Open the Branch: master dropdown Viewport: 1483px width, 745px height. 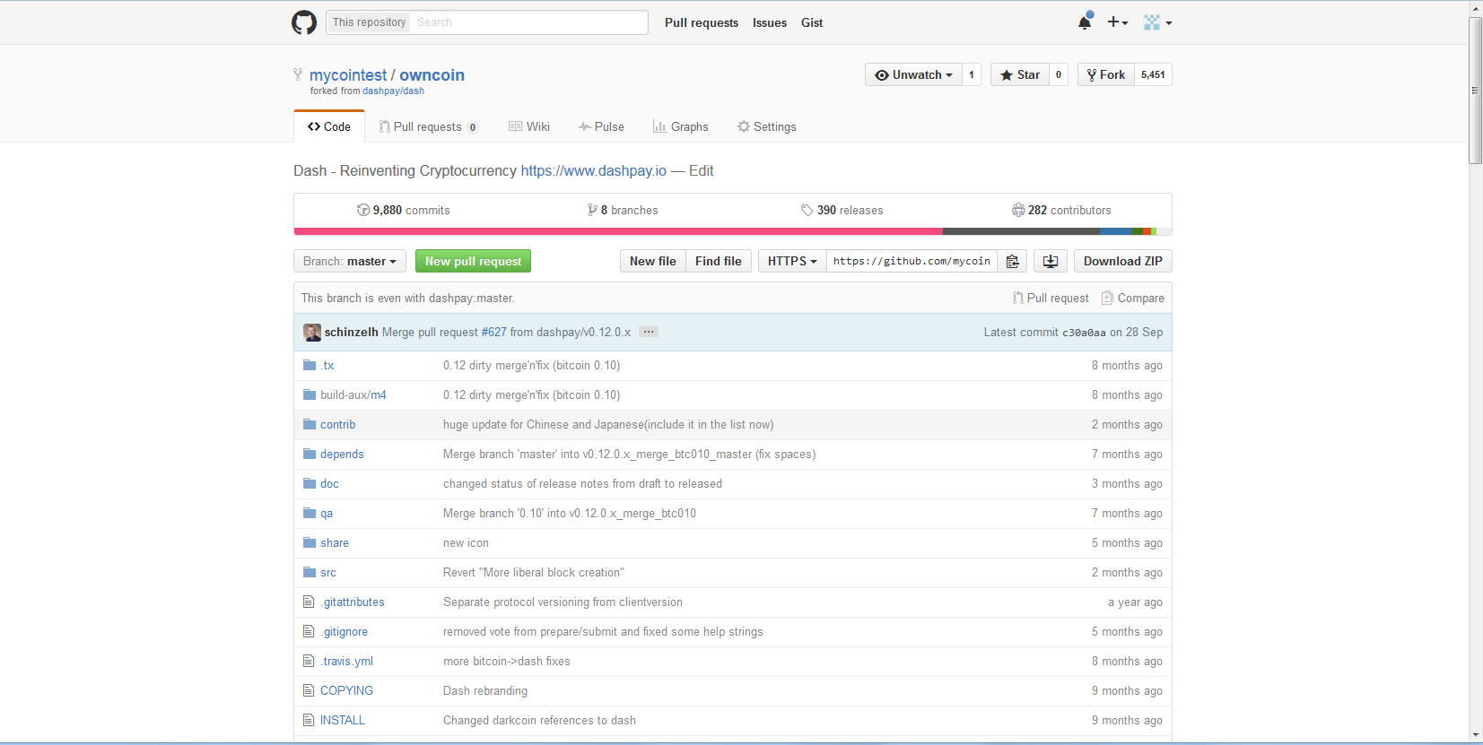pos(350,261)
